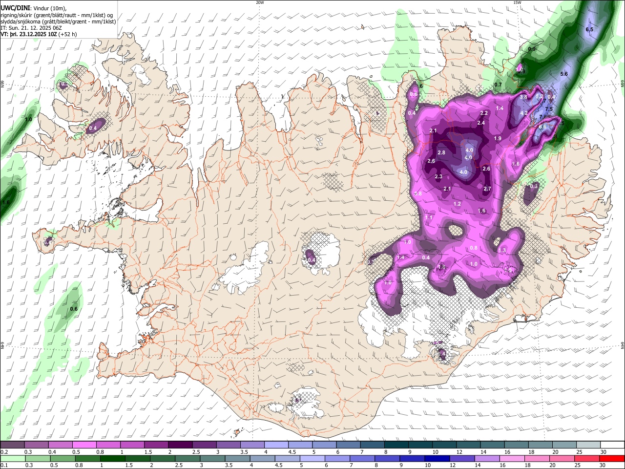Click the 4.2 value near the northeast fjords
Screen dimensions: 625x469
(524, 113)
